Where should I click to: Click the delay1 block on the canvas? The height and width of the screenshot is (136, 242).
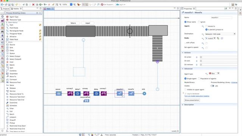coord(78,93)
